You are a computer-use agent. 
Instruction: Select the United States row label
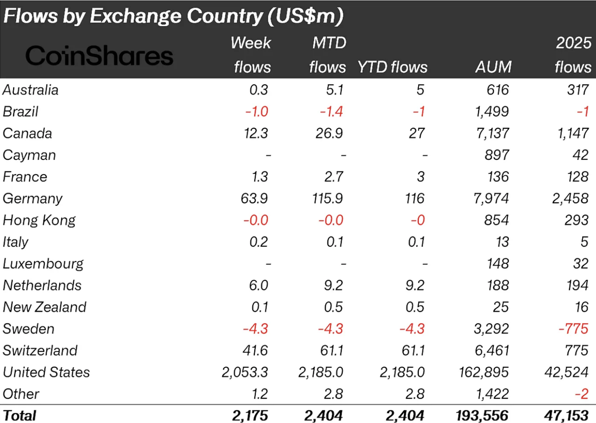(46, 372)
